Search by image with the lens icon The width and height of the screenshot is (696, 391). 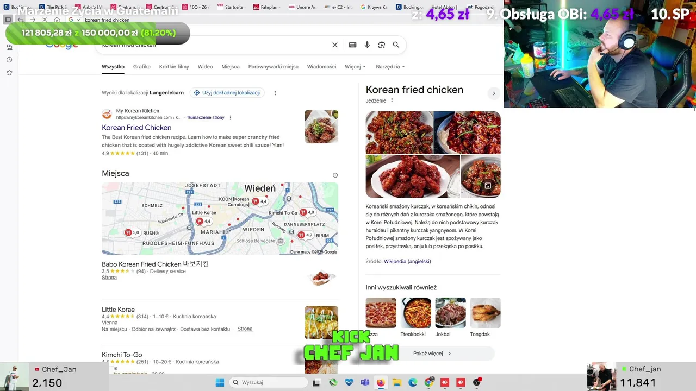pos(382,45)
